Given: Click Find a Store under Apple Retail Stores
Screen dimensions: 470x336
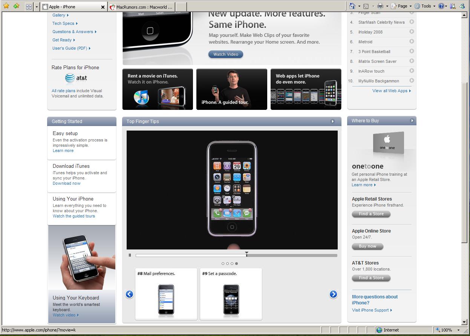Looking at the screenshot, I should [x=371, y=214].
